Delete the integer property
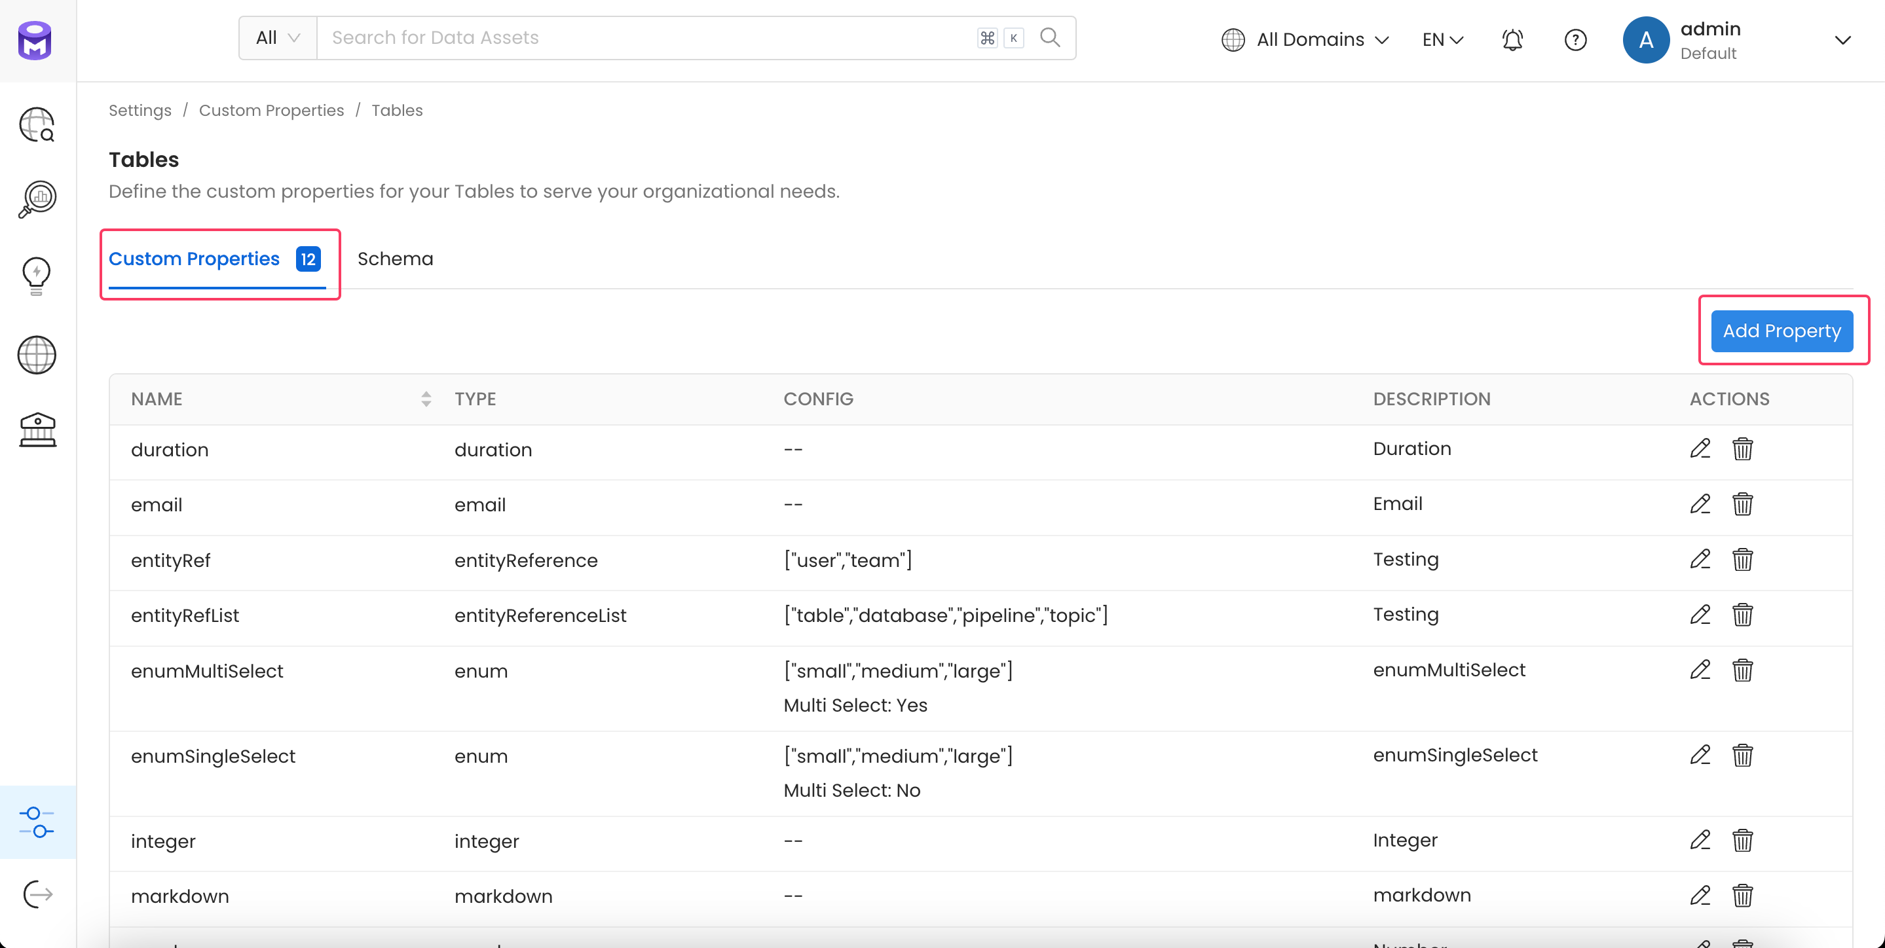Image resolution: width=1885 pixels, height=948 pixels. 1742,840
